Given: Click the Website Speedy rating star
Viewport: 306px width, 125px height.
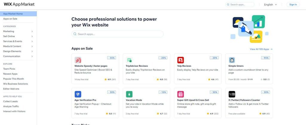Looking at the screenshot, I should click(105, 79).
